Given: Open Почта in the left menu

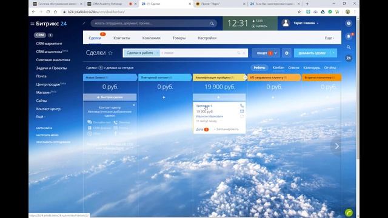Looking at the screenshot, I should point(41,76).
